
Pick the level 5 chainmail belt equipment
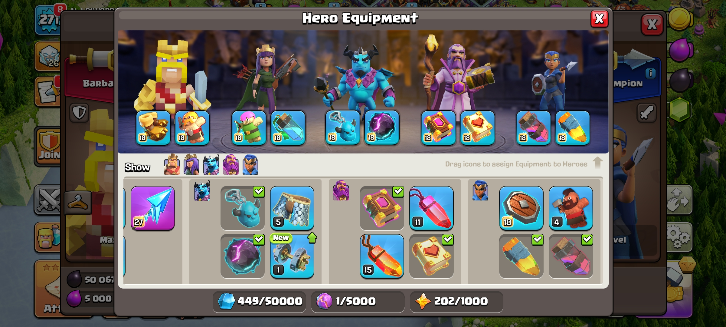[x=292, y=208]
